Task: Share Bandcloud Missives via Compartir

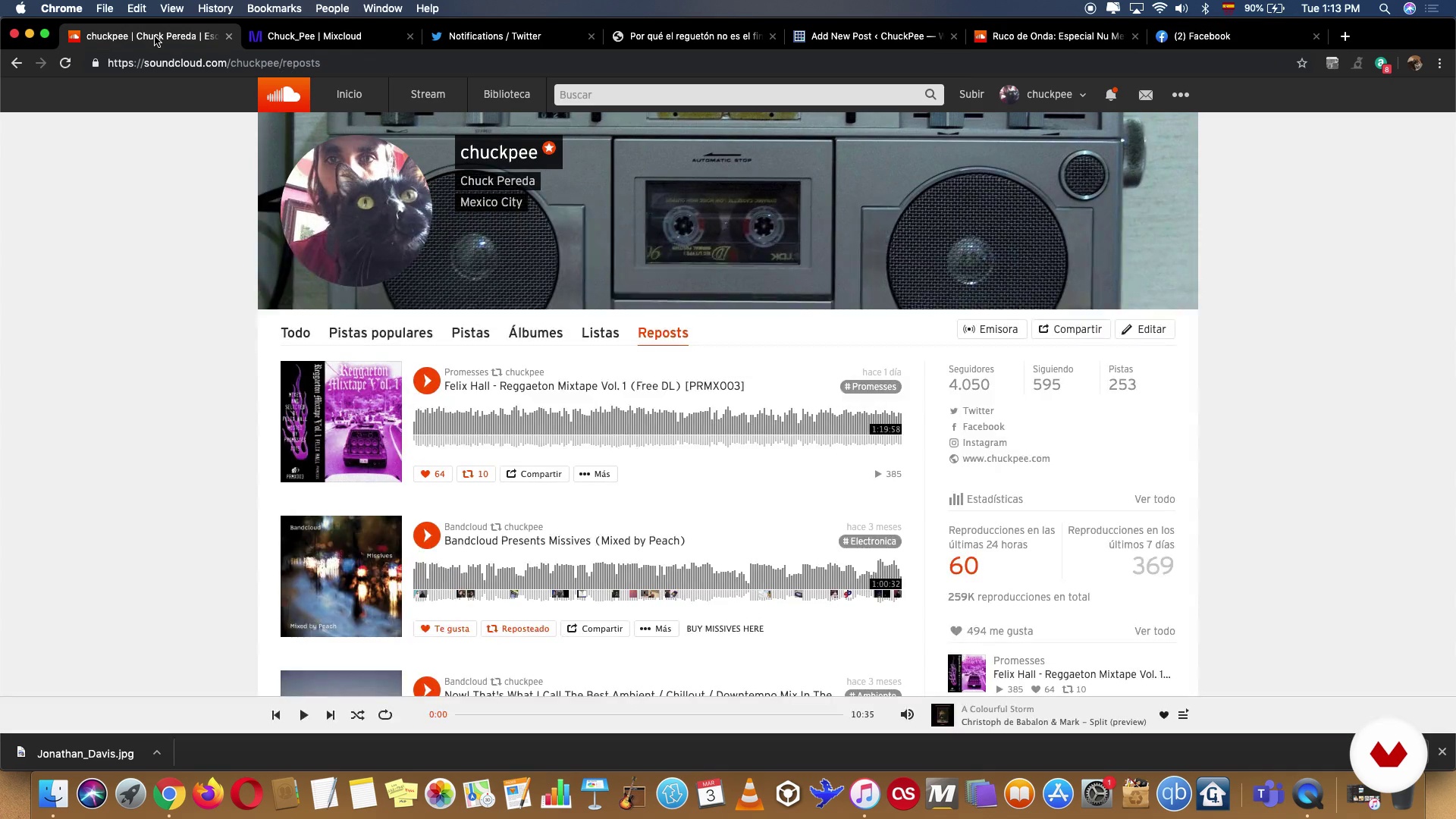Action: pyautogui.click(x=595, y=629)
